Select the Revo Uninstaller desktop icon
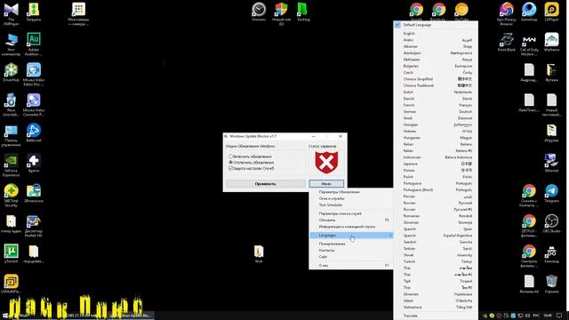Screen dimensions: 569x320 click(11, 105)
